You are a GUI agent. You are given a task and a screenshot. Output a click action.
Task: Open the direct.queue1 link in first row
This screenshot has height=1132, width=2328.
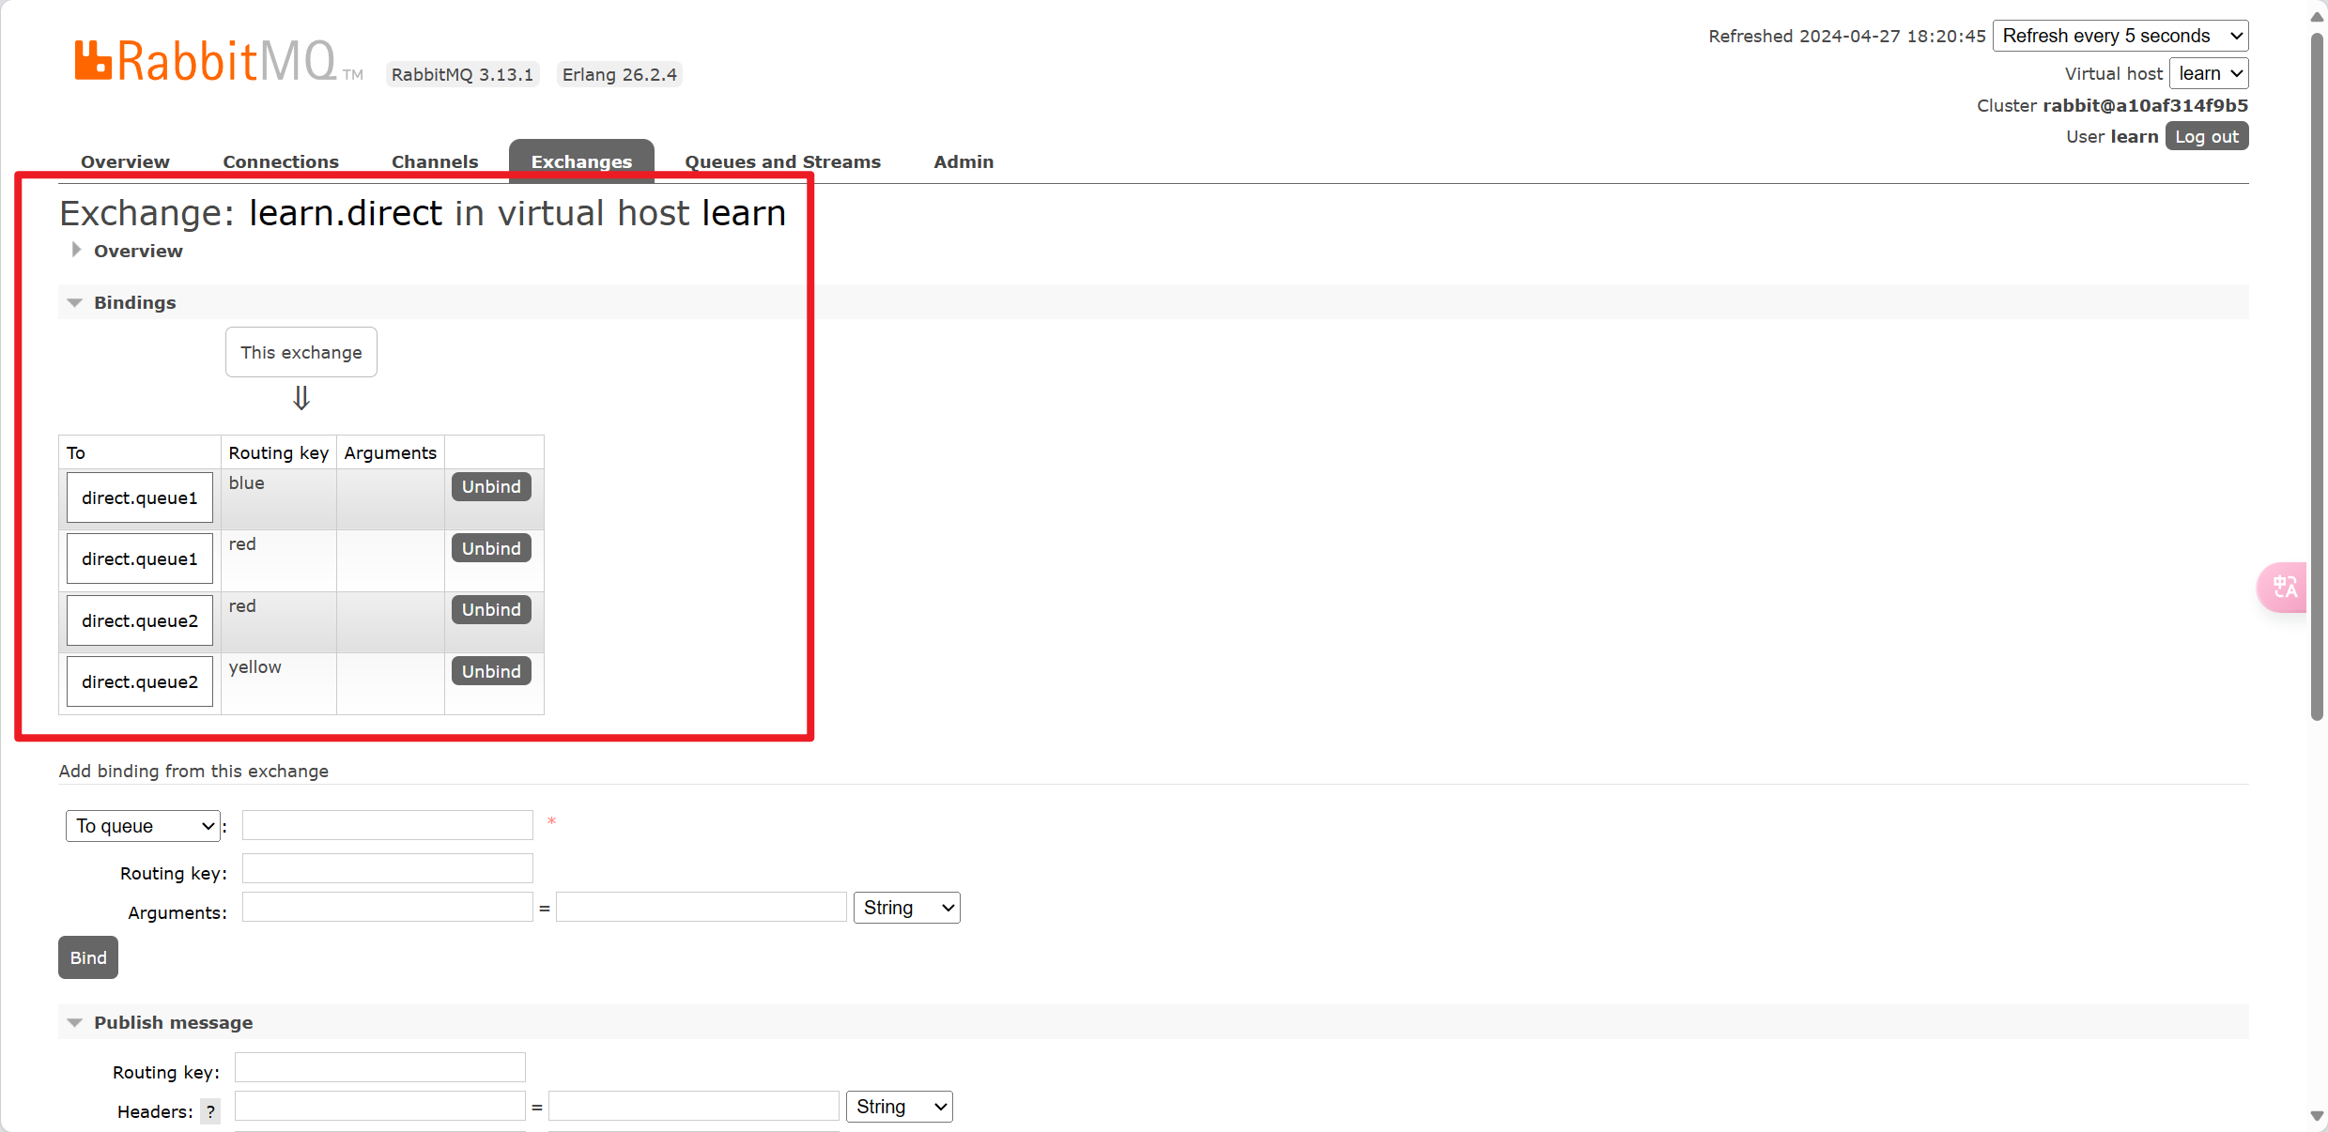click(139, 497)
